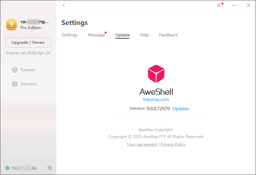
Task: Go to the Help tab
Action: point(144,35)
